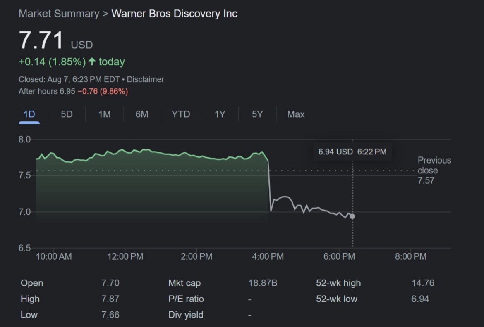This screenshot has height=327, width=484.
Task: Switch chart to YTD view
Action: pyautogui.click(x=181, y=114)
